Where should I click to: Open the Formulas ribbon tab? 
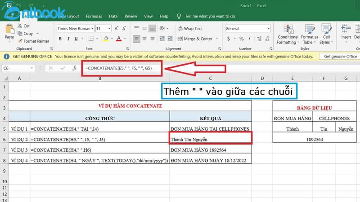tap(94, 16)
